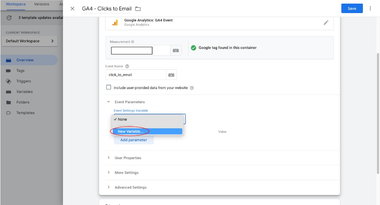Close the tag editor with the X icon

(72, 9)
